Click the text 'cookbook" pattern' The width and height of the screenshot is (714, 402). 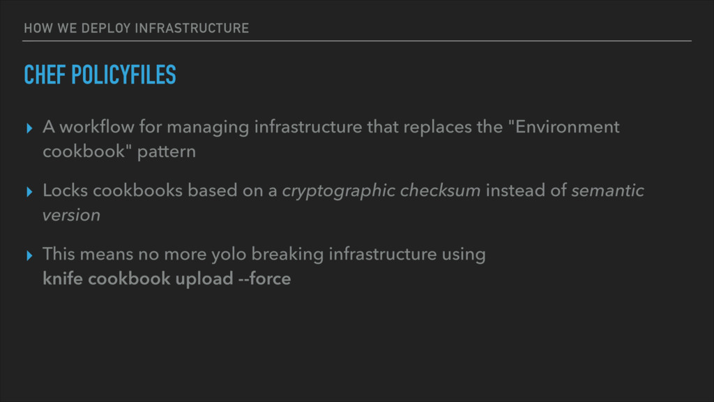point(119,151)
